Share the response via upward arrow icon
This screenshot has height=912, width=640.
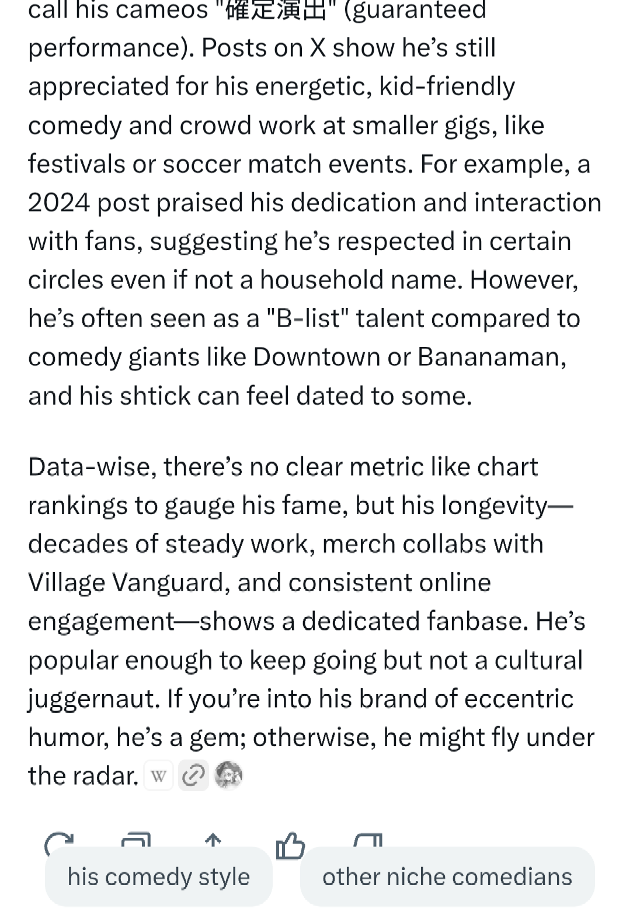click(x=214, y=840)
